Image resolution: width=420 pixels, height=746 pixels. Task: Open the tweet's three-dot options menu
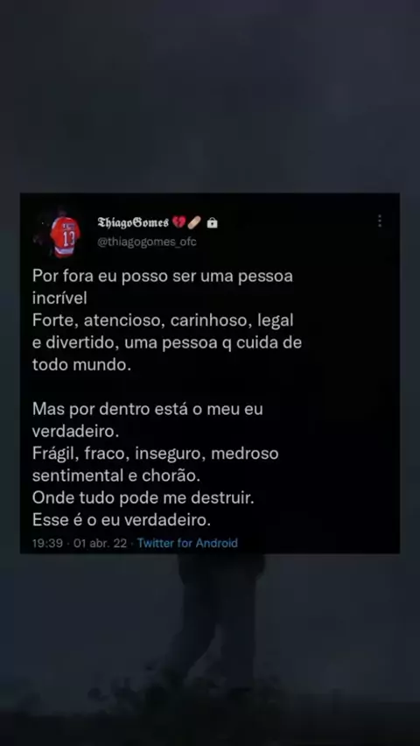pos(380,221)
